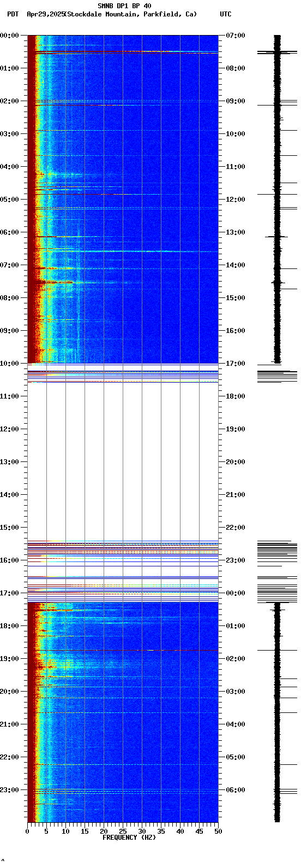Click the '16:00' PDT time label
Viewport: 301px width, 866px height.
pyautogui.click(x=9, y=560)
